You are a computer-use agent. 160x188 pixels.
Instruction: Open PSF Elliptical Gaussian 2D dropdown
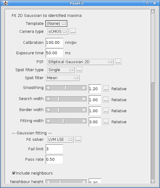pos(80,62)
